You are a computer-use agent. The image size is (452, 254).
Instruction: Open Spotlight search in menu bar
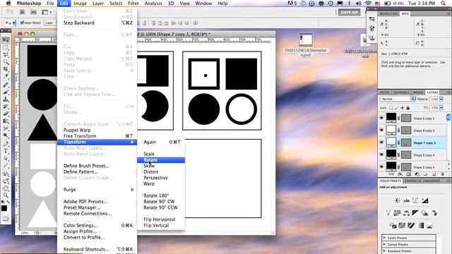(x=444, y=4)
